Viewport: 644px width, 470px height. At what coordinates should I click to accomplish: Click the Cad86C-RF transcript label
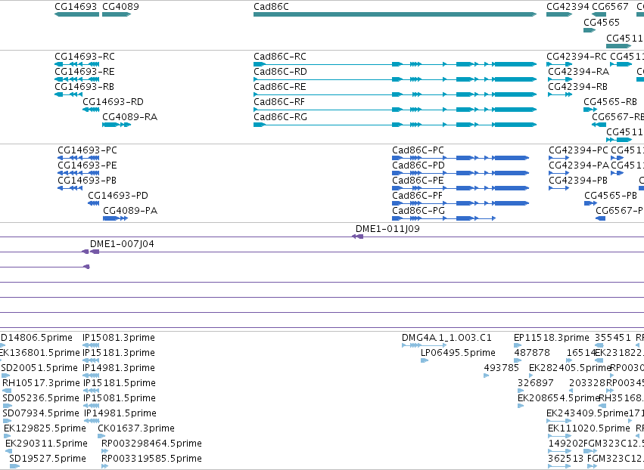(x=279, y=102)
